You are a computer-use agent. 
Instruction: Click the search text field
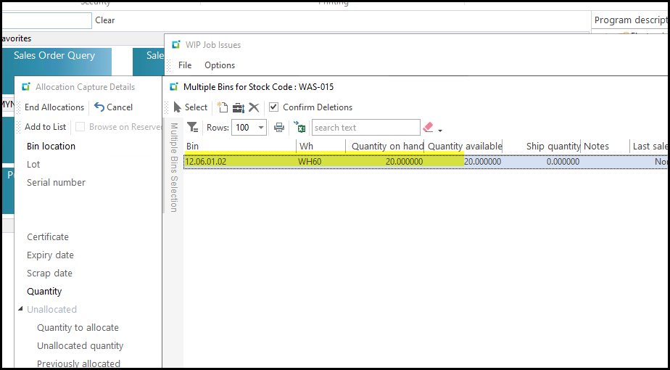(x=365, y=128)
